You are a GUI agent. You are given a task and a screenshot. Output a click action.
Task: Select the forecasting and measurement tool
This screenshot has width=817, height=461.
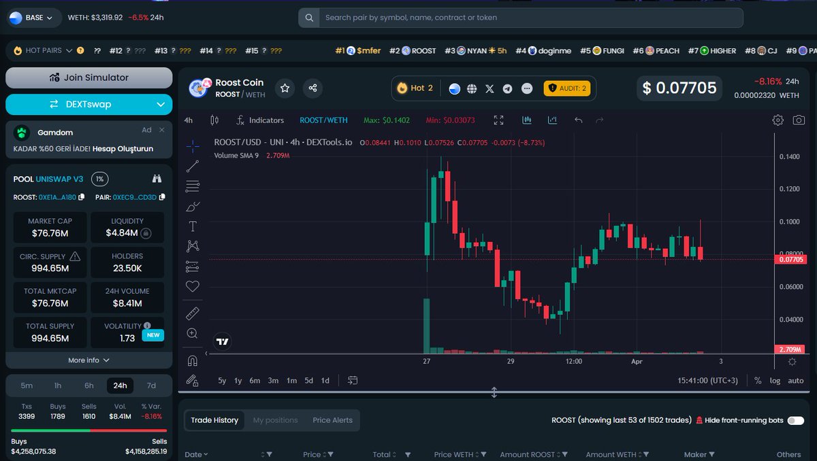point(193,267)
